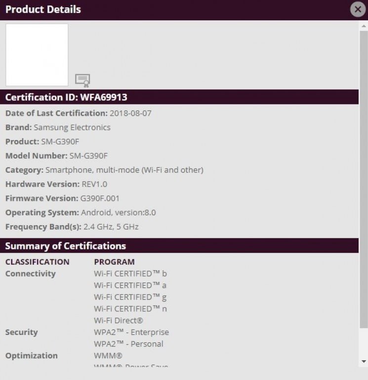Click the Certification ID WFA69913 header

[x=66, y=97]
